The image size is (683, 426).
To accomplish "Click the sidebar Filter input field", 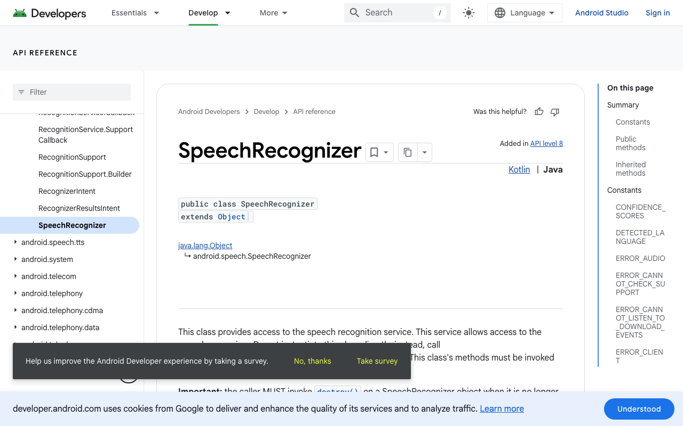I will (72, 92).
